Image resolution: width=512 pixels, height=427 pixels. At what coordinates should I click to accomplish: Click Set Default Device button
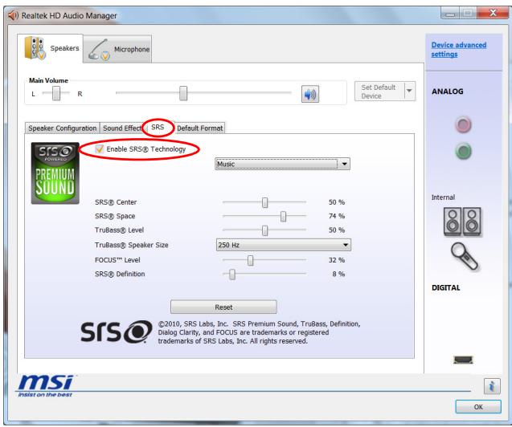(x=379, y=91)
